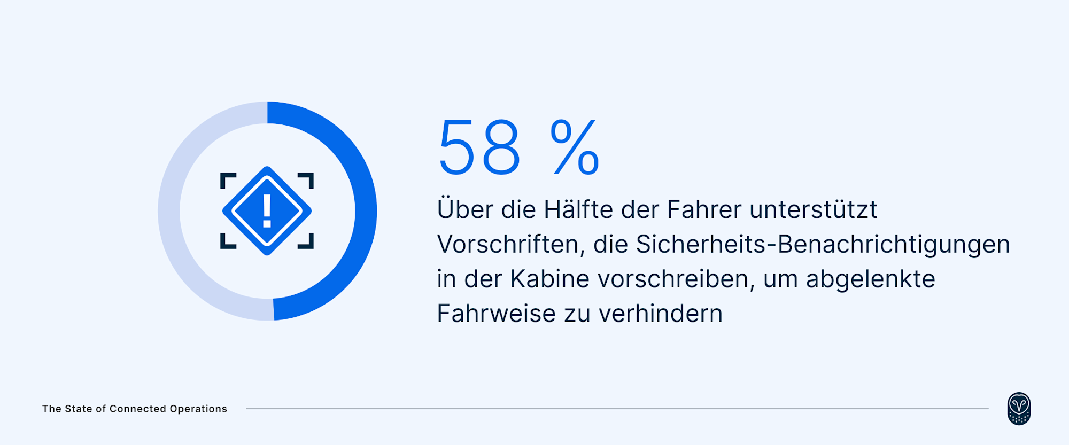Click the bottom-left focus frame bracket
1069x445 pixels.
(x=228, y=241)
